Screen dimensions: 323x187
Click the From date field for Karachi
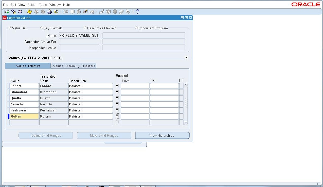point(135,104)
